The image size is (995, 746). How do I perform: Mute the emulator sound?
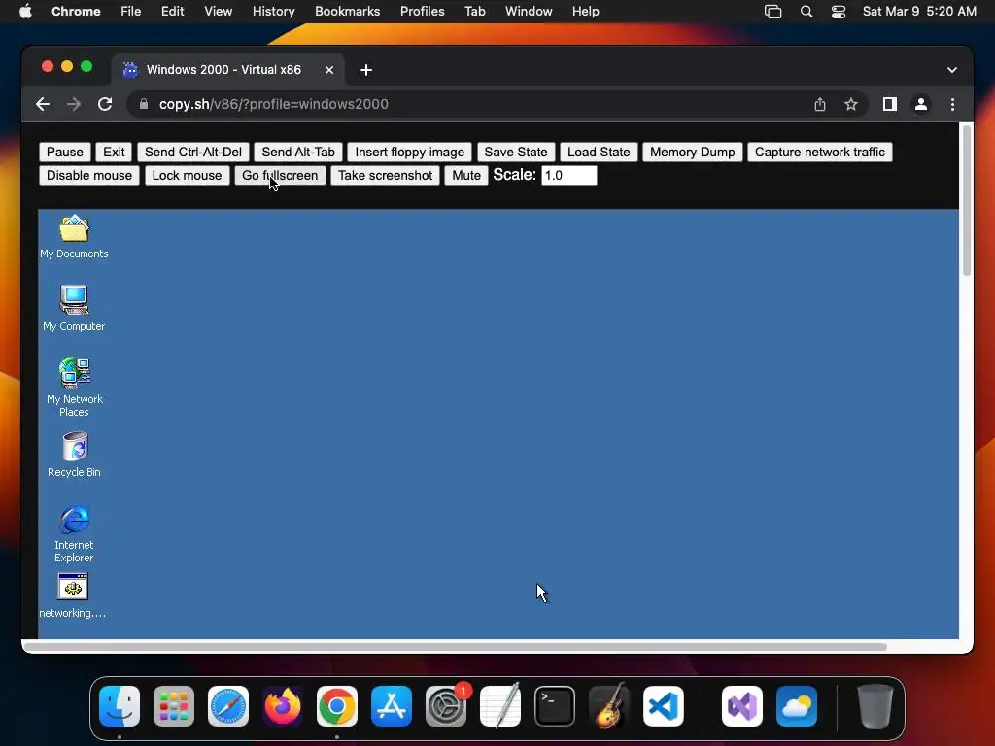(466, 176)
